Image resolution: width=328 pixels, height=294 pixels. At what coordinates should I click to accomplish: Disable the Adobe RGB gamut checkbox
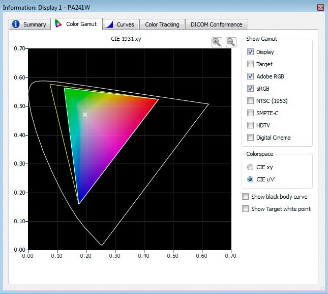250,76
